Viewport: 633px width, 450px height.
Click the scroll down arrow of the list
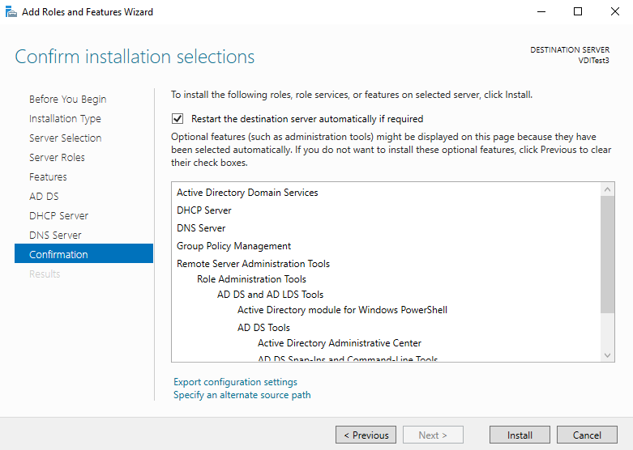[x=608, y=354]
